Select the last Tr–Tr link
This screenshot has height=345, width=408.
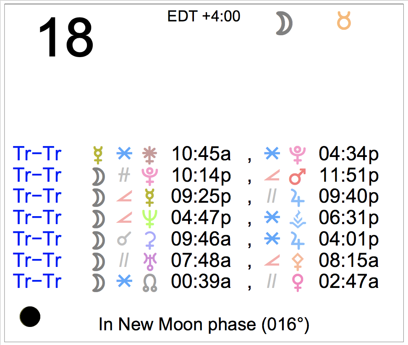tap(37, 281)
